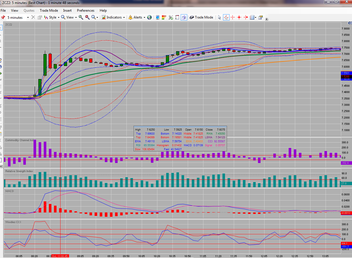352x258 pixels.
Task: Select the red crosshair with center dot
Action: click(239, 17)
